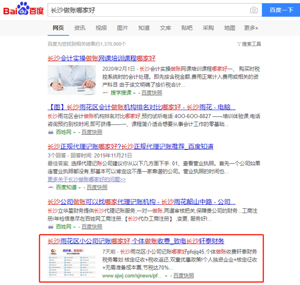The height and width of the screenshot is (285, 300).
Task: Open result 长沙正规代理记账哪家好 百度知道
Action: coord(130,147)
